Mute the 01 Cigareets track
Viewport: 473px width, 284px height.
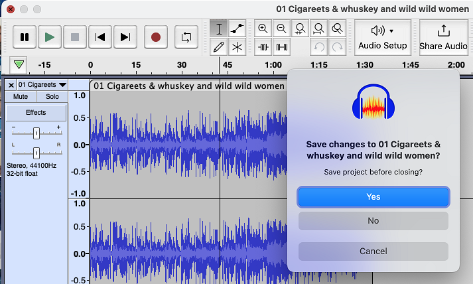coord(21,97)
